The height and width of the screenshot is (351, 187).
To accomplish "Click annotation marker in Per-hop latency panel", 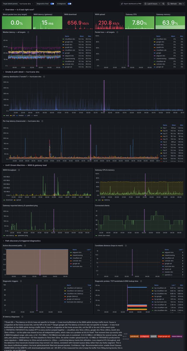I will point(91,159).
